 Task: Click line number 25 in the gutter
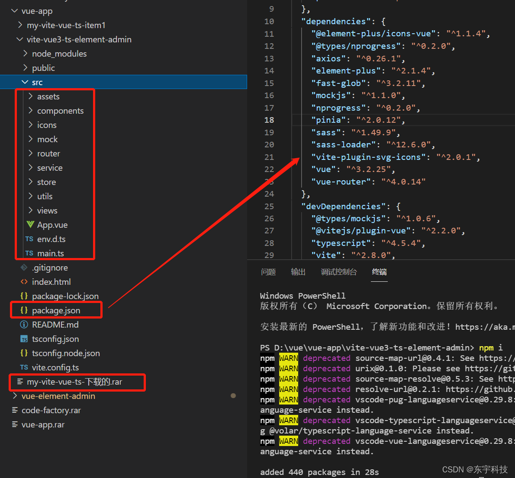[x=269, y=206]
